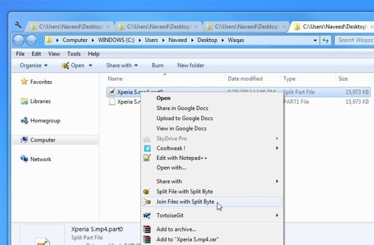Close the first Desktop tab
Viewport: 374px width, 245px height.
click(x=108, y=27)
